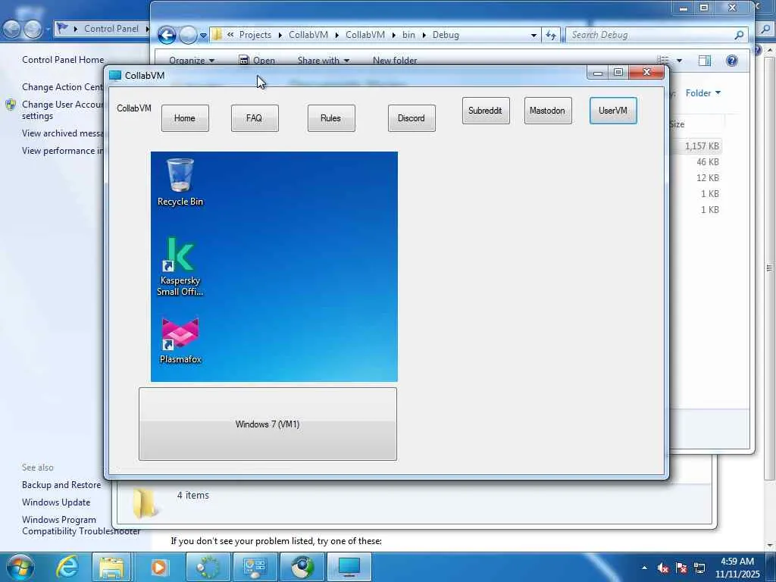Open Backup and Restore link
776x582 pixels.
(61, 485)
